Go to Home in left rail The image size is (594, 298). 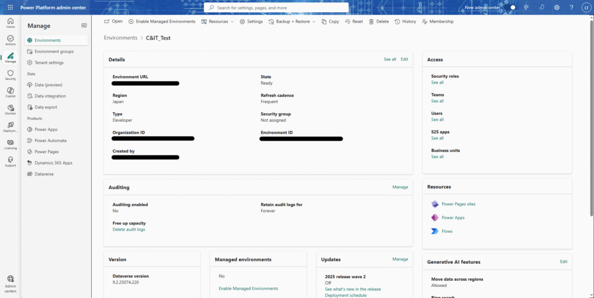pos(10,23)
